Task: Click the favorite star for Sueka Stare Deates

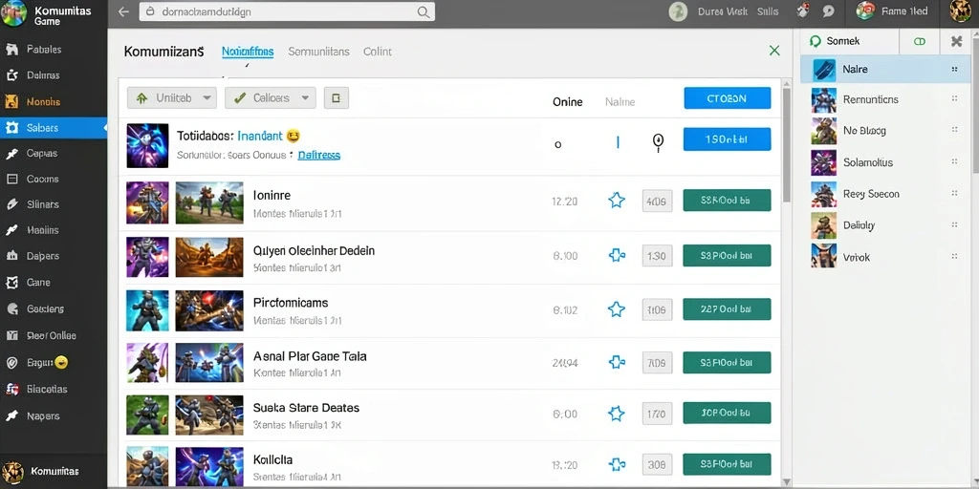Action: [617, 413]
